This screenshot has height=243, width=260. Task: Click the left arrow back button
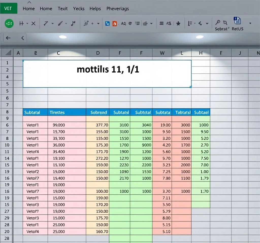(x=8, y=38)
